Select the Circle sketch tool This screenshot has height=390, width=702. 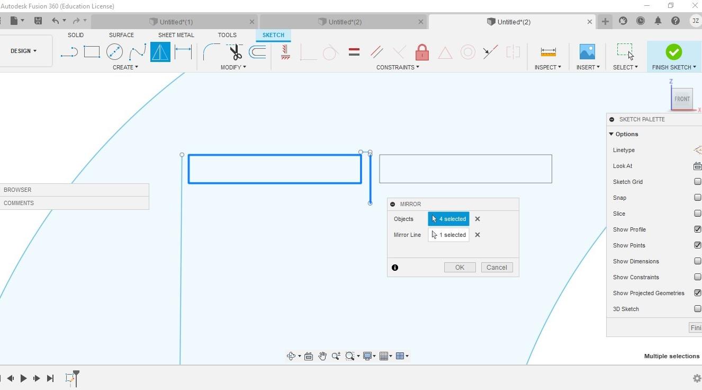click(114, 52)
